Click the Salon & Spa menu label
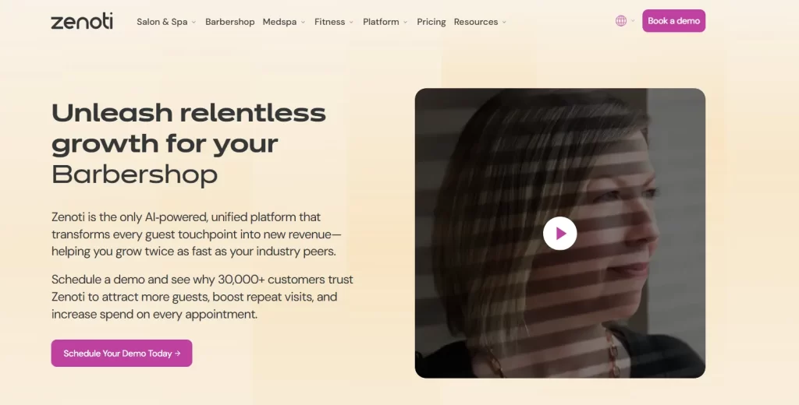 [x=162, y=22]
